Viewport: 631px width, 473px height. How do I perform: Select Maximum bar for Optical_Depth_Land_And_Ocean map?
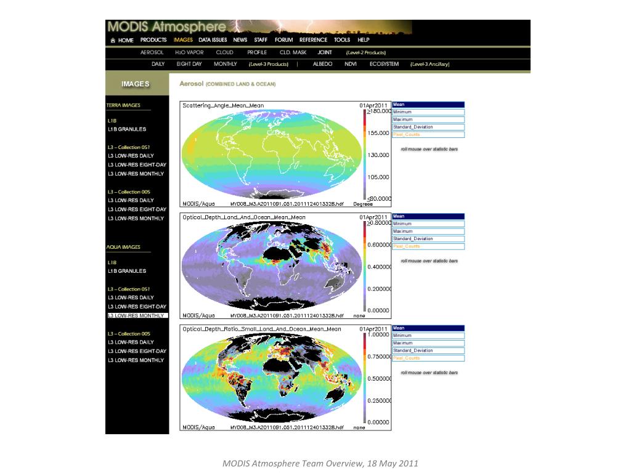(x=428, y=232)
